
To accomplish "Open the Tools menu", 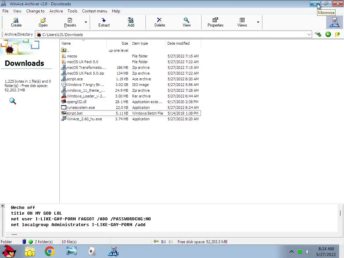I will click(72, 11).
